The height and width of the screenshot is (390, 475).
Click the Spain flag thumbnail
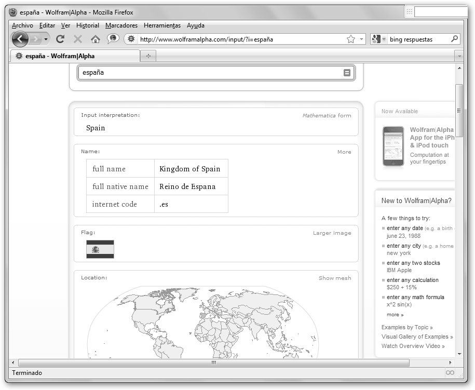(x=100, y=249)
